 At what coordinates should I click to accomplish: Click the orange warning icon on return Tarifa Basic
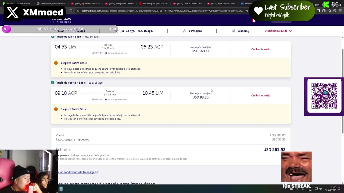(x=56, y=109)
